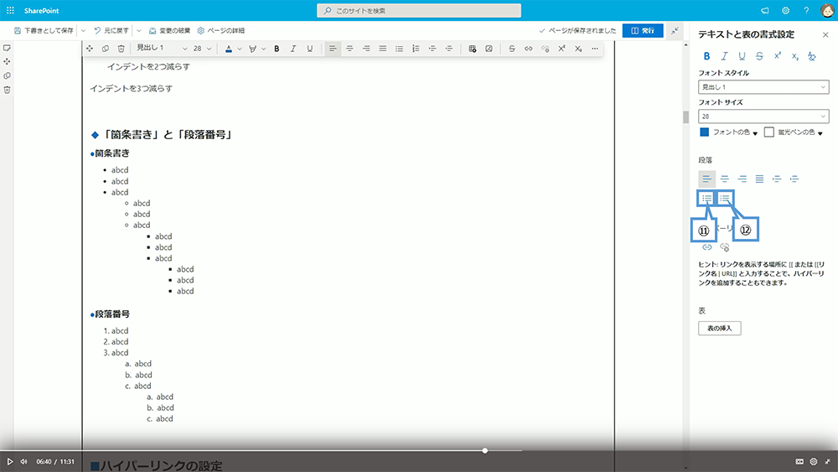
Task: Click the megaphone what's new icon
Action: click(765, 10)
